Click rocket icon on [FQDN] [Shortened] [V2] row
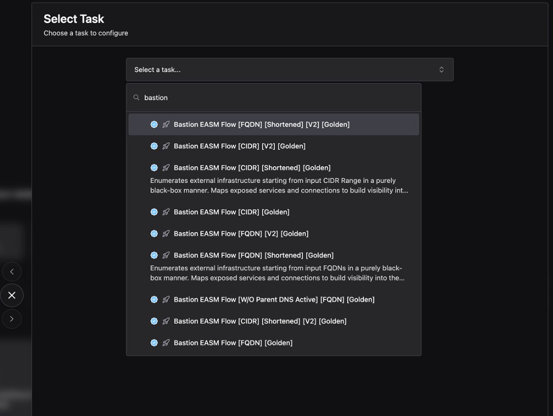 tap(166, 124)
